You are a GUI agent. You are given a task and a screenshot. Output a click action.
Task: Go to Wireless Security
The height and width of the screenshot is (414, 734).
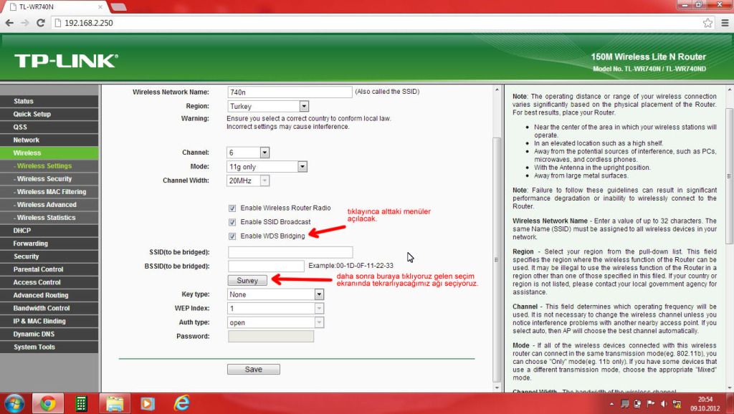49,178
